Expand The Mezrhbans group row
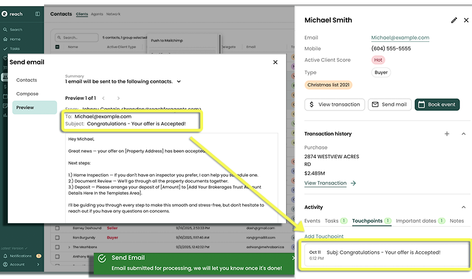472x279 pixels. point(69,247)
